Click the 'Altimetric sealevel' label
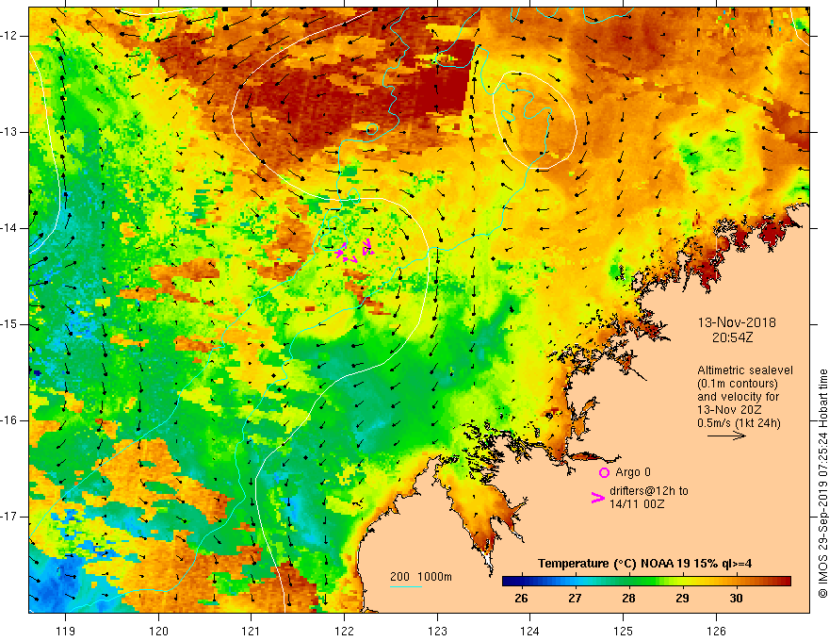The image size is (829, 641). coord(745,370)
